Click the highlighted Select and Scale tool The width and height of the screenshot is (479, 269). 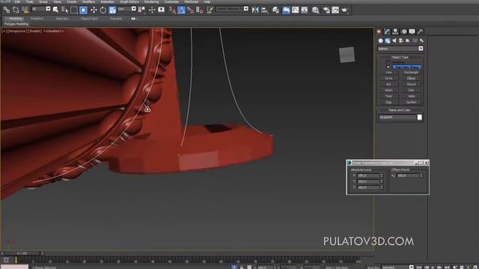[112, 10]
